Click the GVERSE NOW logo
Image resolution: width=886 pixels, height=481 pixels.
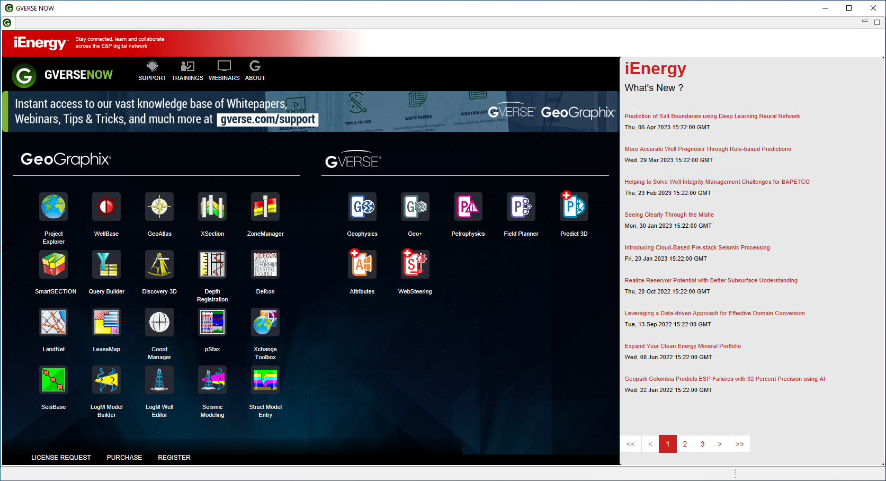[x=62, y=75]
